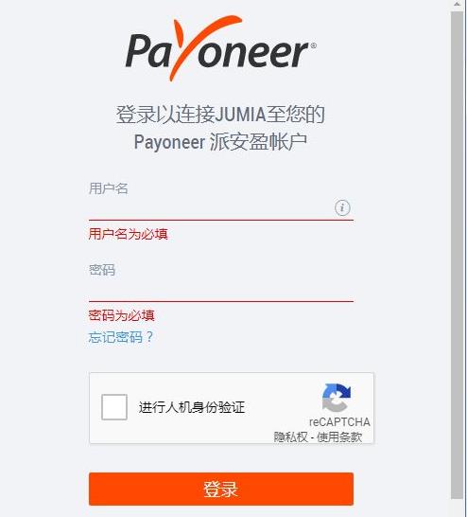Click the 登录以连接JUMIA至您的 heading line
Viewport: 467px width, 517px height.
pos(220,115)
